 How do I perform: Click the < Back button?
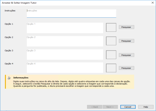(95, 107)
